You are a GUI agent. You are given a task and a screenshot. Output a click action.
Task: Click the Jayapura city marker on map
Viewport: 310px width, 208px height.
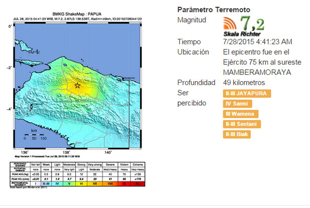121,78
